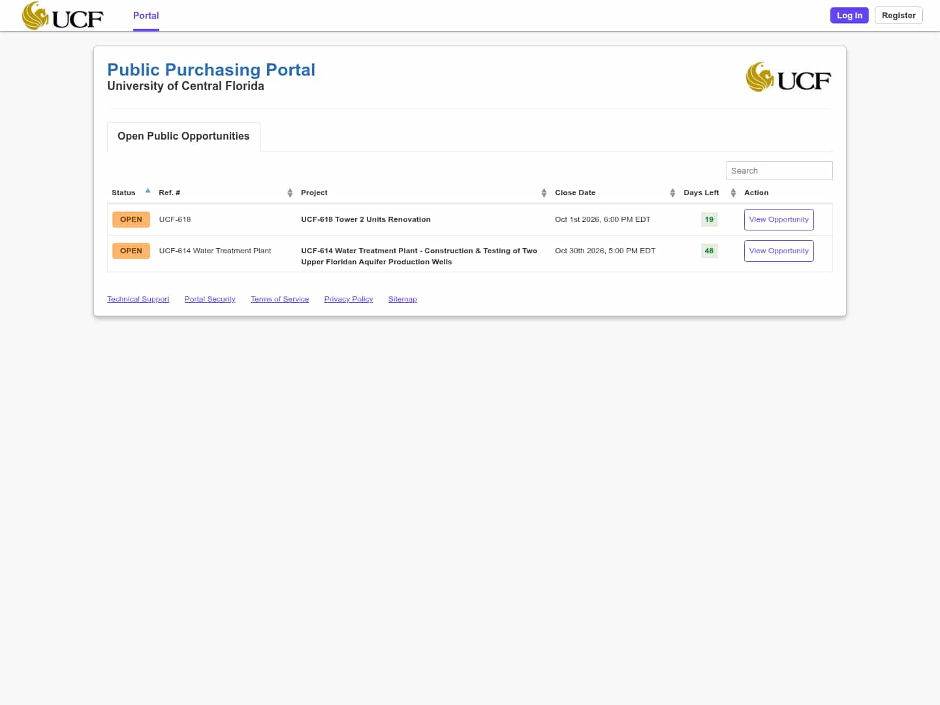940x705 pixels.
Task: Click the OPEN badge for UCF-614
Action: pos(131,251)
